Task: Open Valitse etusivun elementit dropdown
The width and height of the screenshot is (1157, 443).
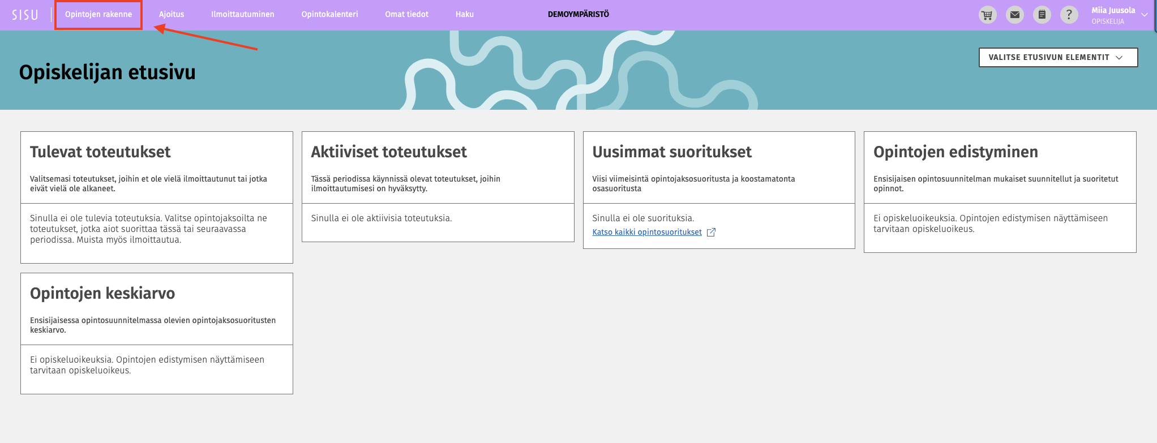Action: coord(1057,57)
